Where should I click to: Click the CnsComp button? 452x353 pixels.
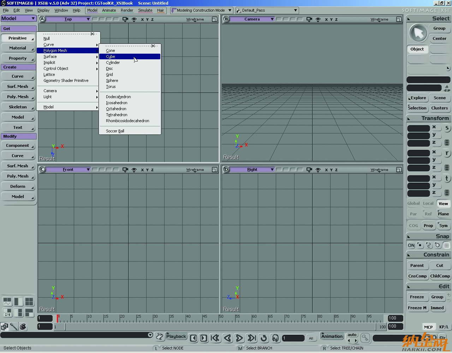(417, 276)
